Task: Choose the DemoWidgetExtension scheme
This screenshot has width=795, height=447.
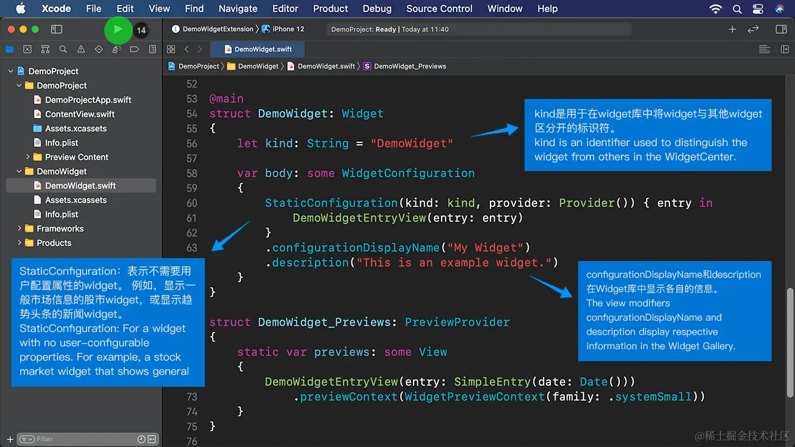Action: point(213,29)
